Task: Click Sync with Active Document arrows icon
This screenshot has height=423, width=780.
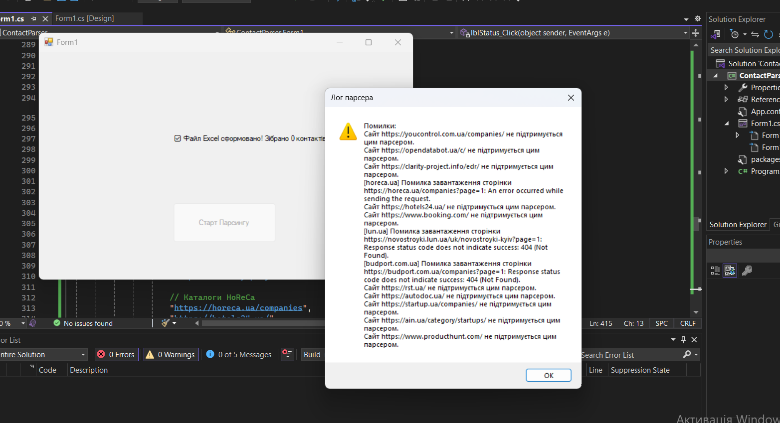Action: [755, 34]
